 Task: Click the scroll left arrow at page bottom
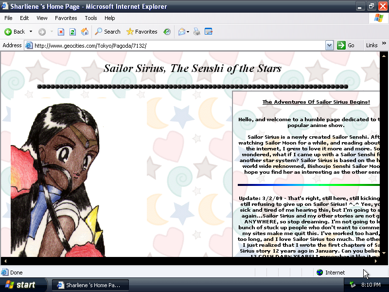pyautogui.click(x=5, y=261)
